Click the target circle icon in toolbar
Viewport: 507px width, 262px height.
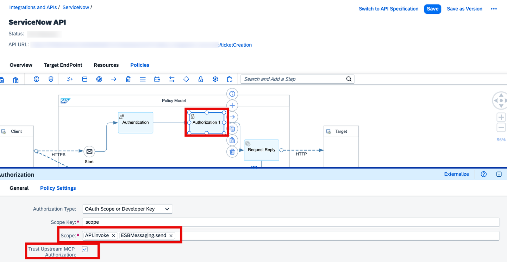(99, 79)
